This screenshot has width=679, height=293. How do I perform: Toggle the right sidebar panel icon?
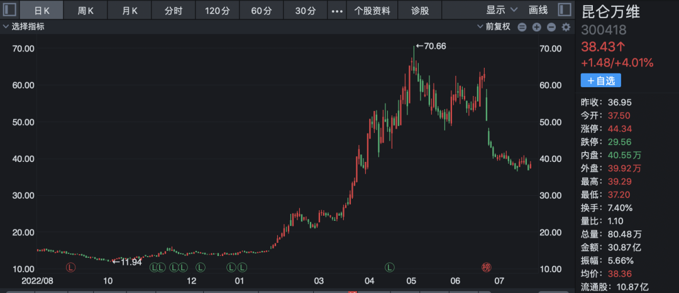click(x=564, y=9)
